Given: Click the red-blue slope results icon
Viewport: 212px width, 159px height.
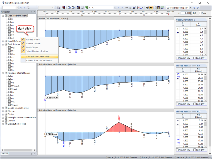Looking at the screenshot, I should [x=142, y=8].
